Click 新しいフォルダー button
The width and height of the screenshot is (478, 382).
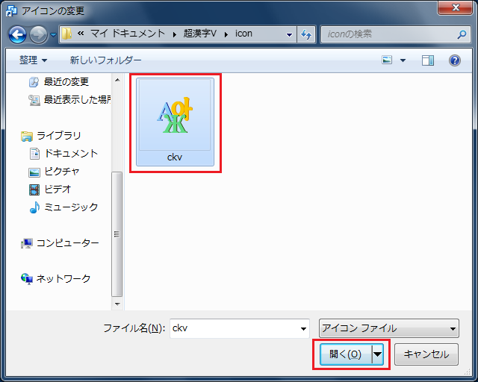click(105, 60)
